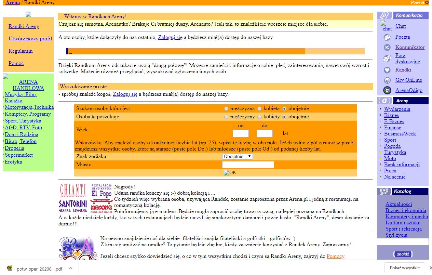Select 'kobiety' in Osoba ta poszukuje row
Image resolution: width=432 pixels, height=275 pixels.
click(260, 117)
